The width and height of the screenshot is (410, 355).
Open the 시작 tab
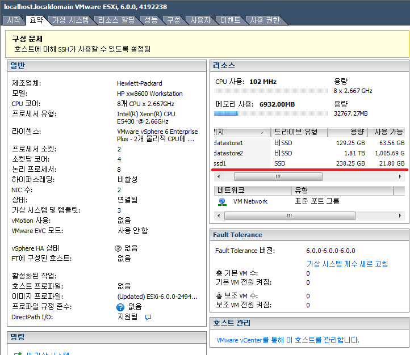[14, 20]
